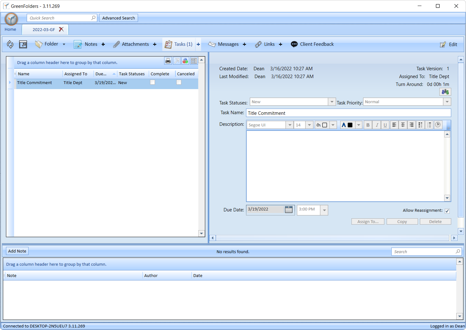The image size is (466, 330).
Task: Click in the Task Name field
Action: click(x=349, y=113)
